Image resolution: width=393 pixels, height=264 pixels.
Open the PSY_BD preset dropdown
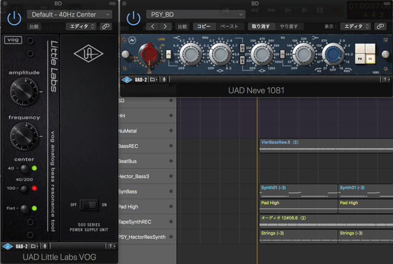click(195, 15)
